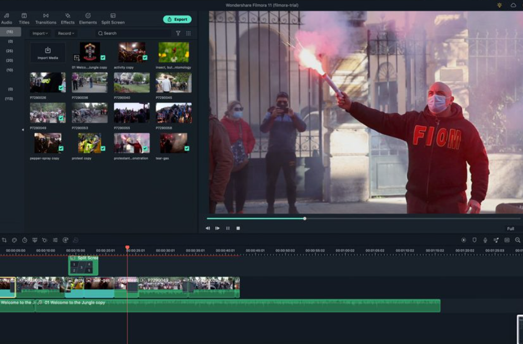Open the Transitions tab
Viewport: 523px width, 344px height.
(x=45, y=19)
